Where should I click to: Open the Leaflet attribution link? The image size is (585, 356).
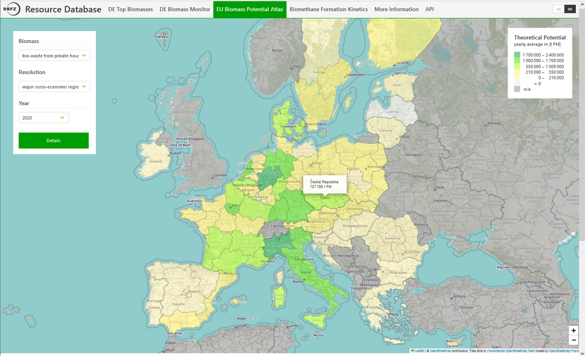(x=419, y=351)
